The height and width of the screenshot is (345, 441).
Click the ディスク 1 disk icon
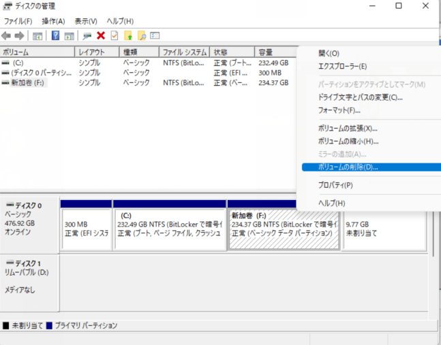pos(10,263)
